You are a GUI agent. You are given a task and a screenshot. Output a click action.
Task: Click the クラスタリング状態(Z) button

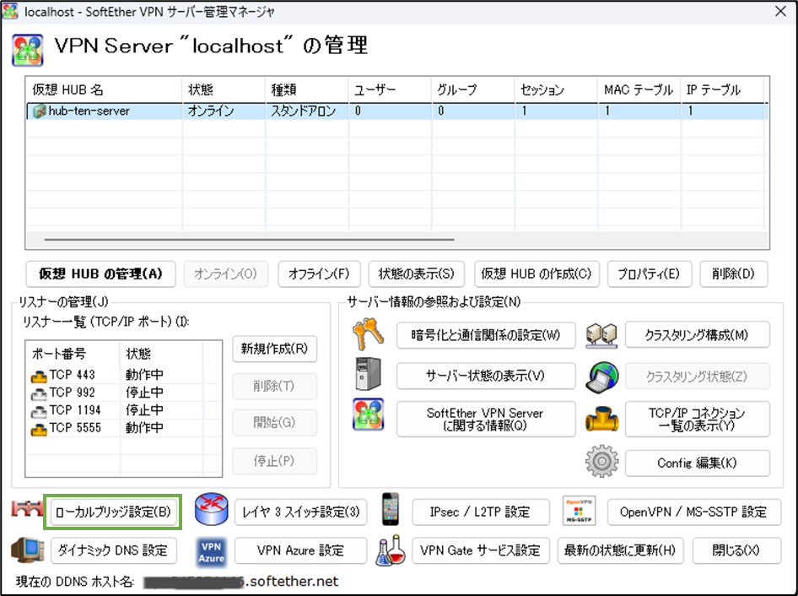coord(698,376)
